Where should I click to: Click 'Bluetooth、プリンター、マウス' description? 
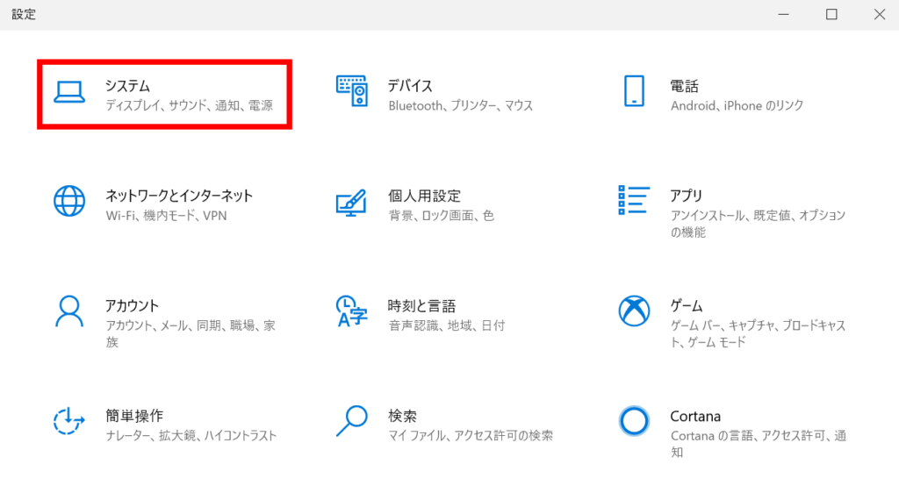coord(461,105)
